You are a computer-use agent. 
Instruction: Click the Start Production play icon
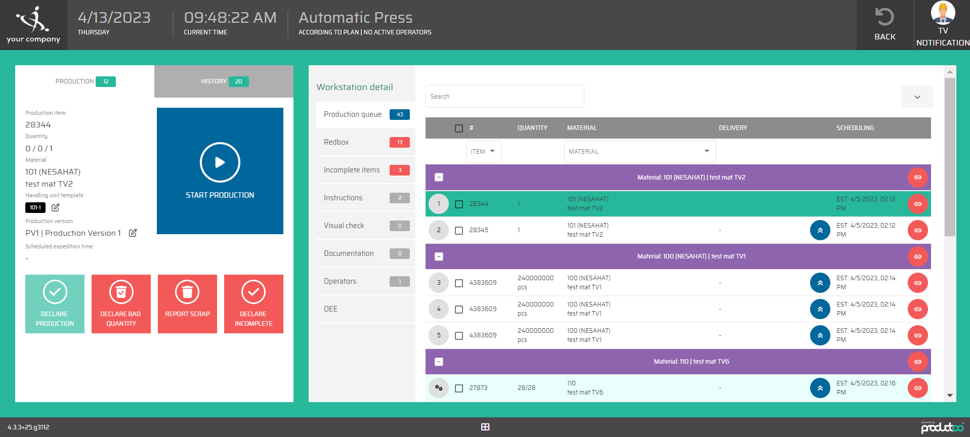click(220, 162)
